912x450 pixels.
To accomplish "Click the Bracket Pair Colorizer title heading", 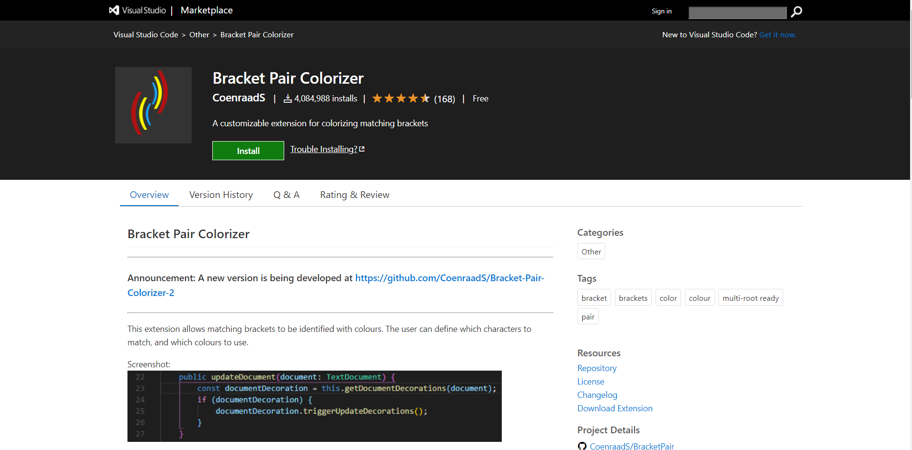I will click(x=288, y=78).
